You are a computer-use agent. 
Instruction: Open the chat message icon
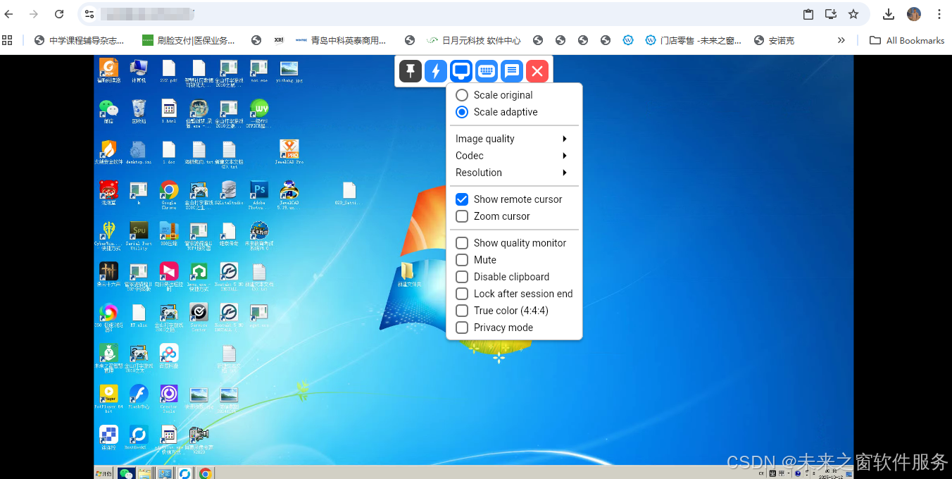tap(512, 70)
